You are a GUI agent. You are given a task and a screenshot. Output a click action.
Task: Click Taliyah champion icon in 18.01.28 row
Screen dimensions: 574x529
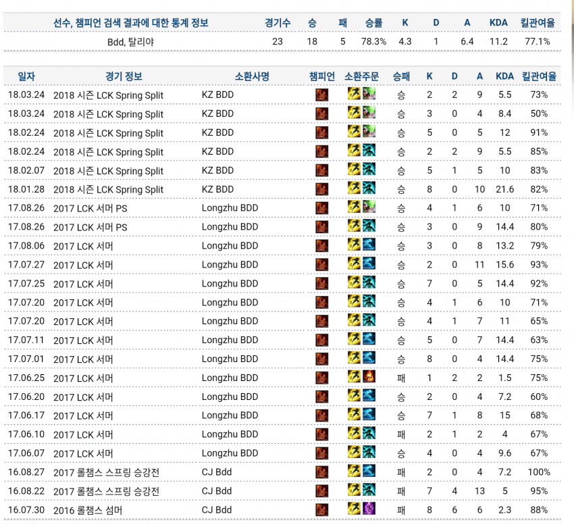[321, 189]
